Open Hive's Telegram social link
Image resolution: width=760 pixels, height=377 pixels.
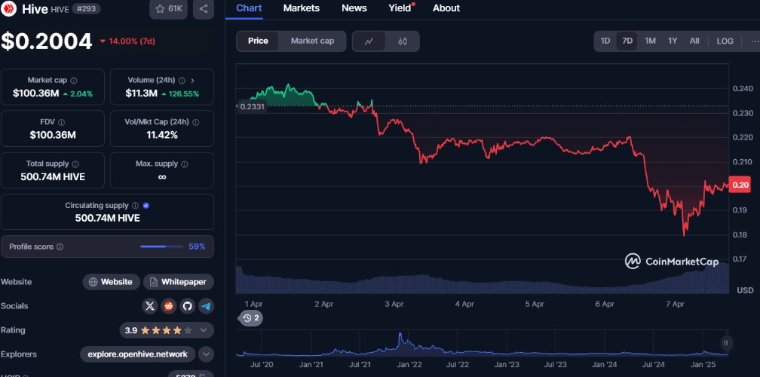[207, 306]
